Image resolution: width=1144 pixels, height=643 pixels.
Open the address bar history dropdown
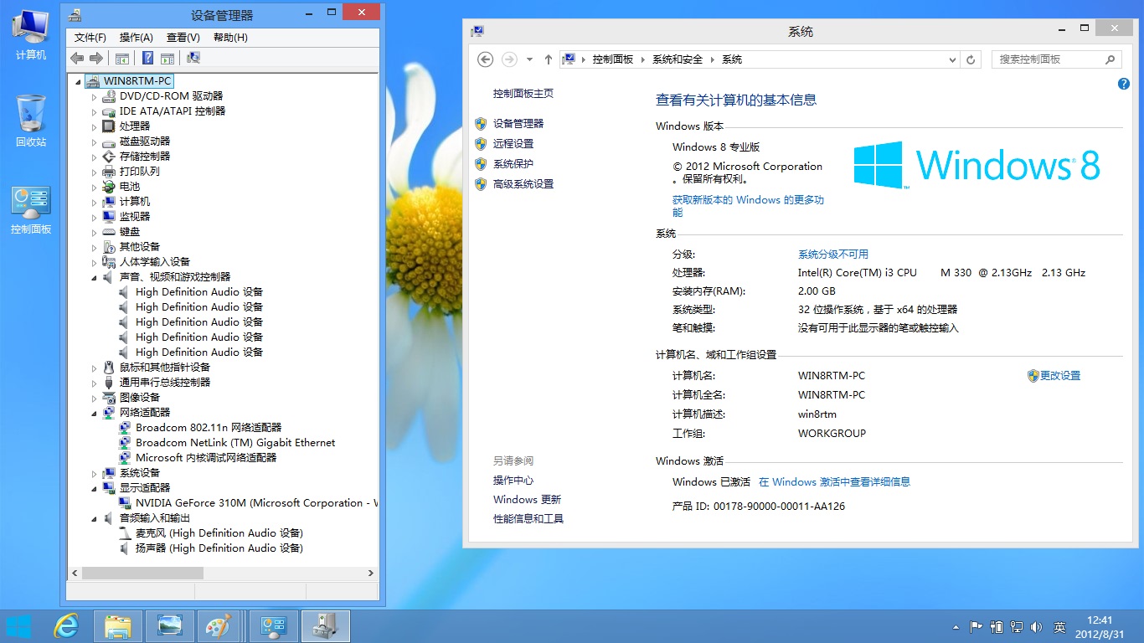pos(952,59)
